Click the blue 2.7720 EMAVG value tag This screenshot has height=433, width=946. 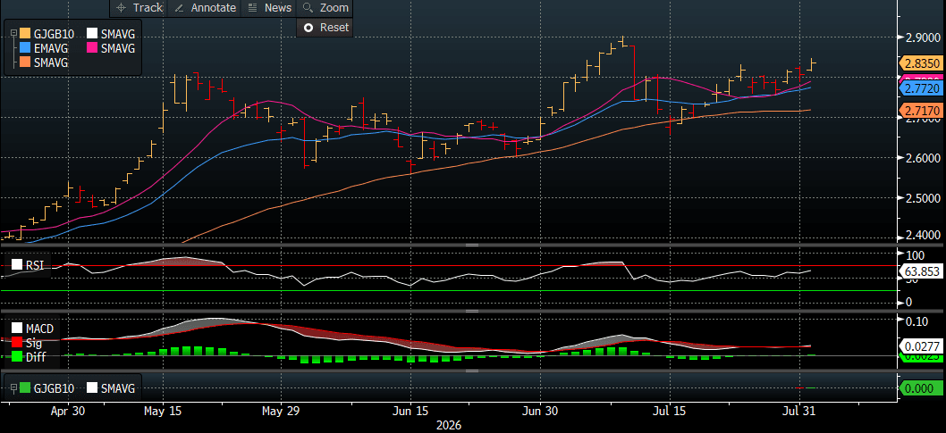point(921,89)
